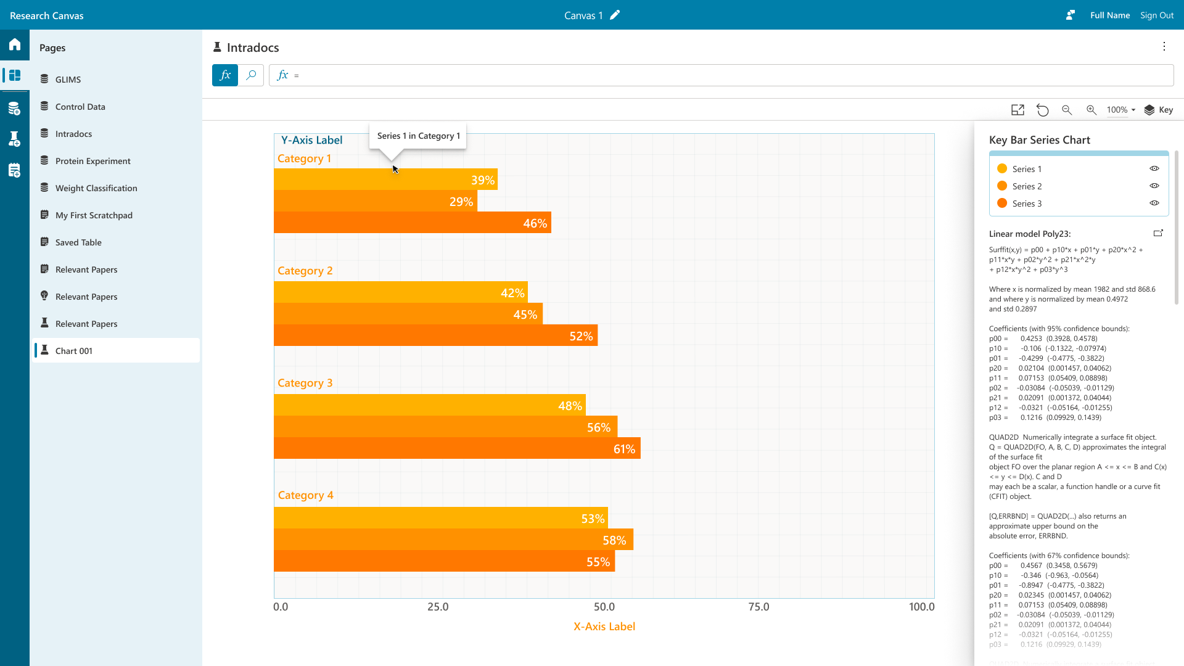Click the zoom out magnifier icon

1067,110
